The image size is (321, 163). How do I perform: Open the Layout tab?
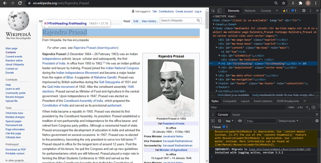point(245,101)
